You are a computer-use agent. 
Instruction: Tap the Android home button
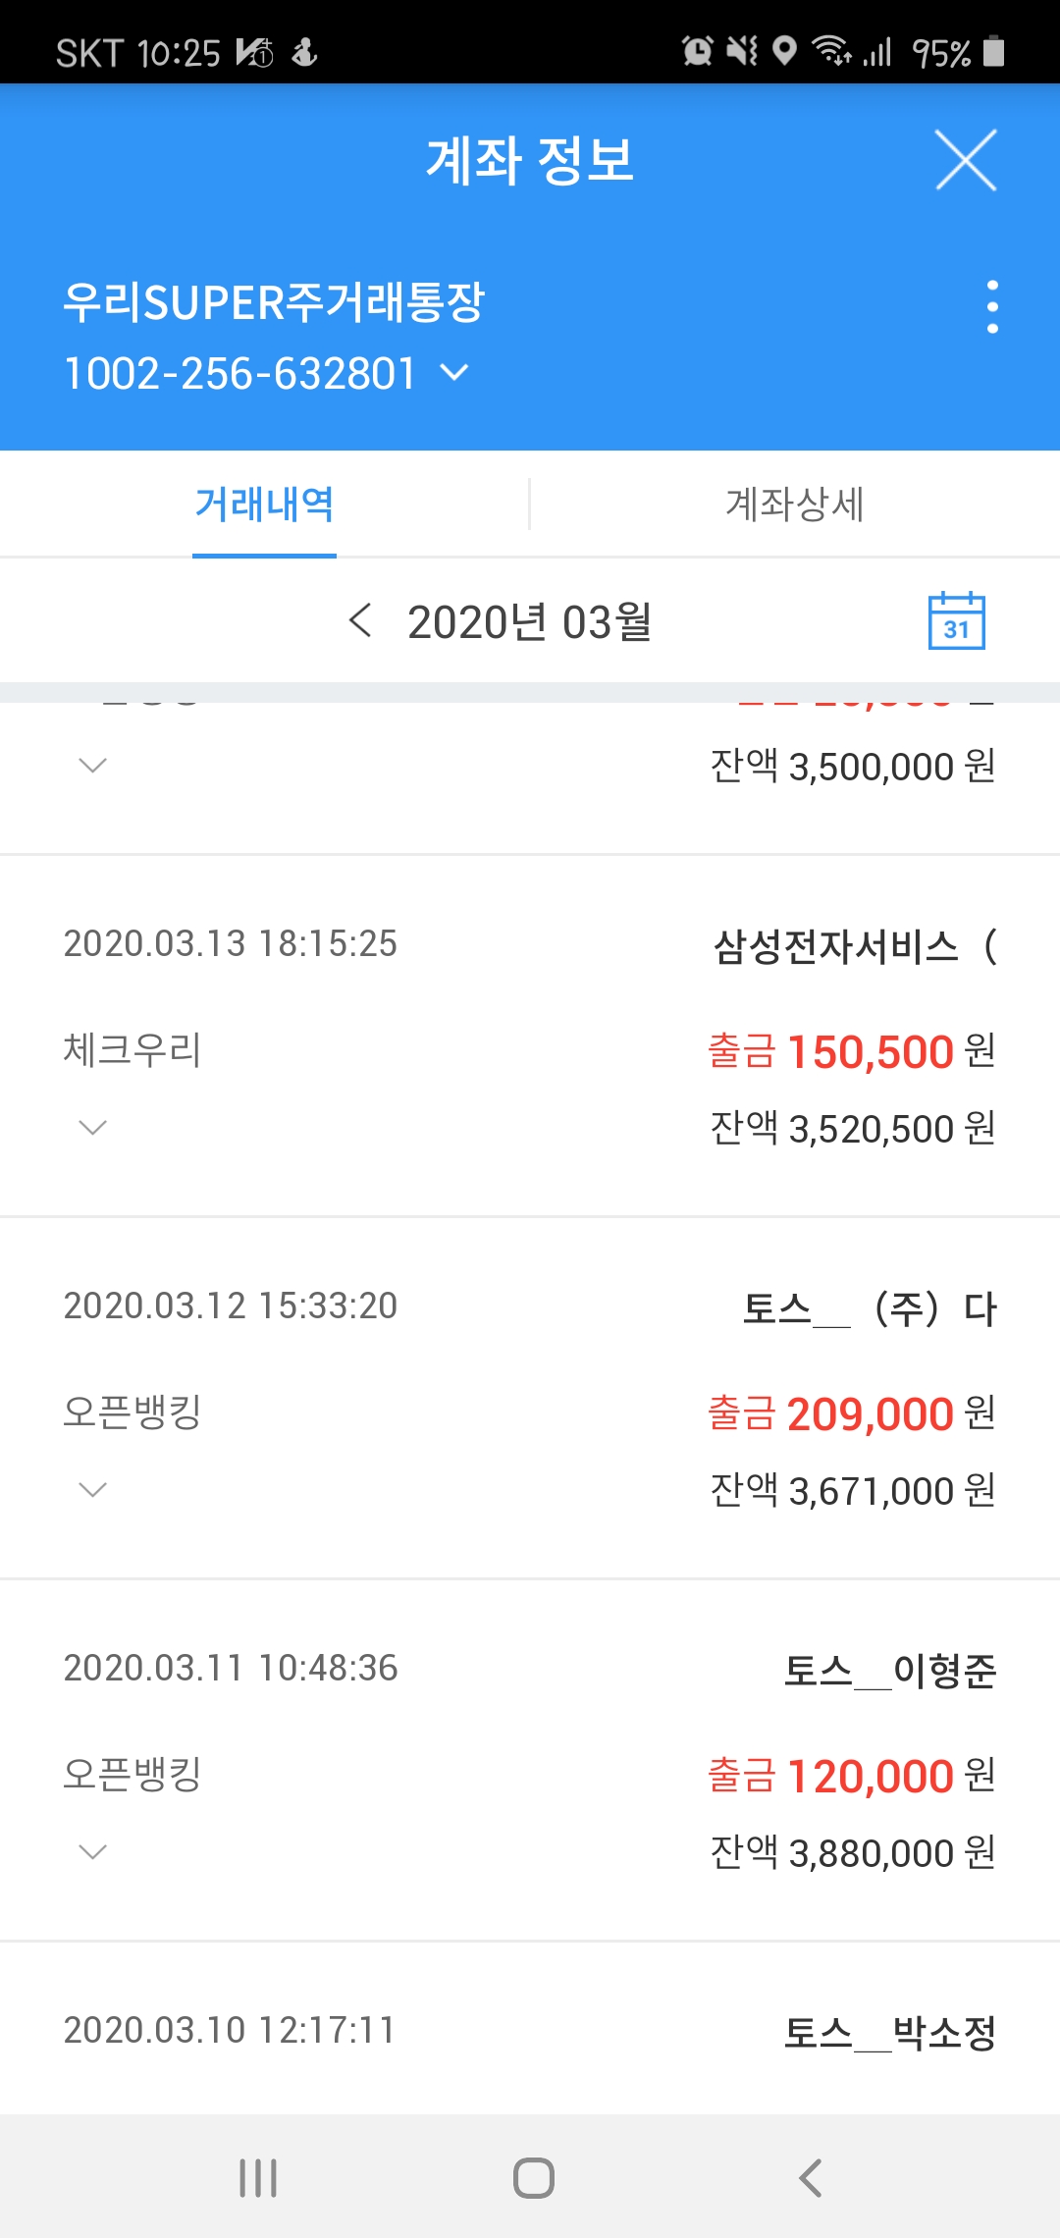[x=533, y=2178]
